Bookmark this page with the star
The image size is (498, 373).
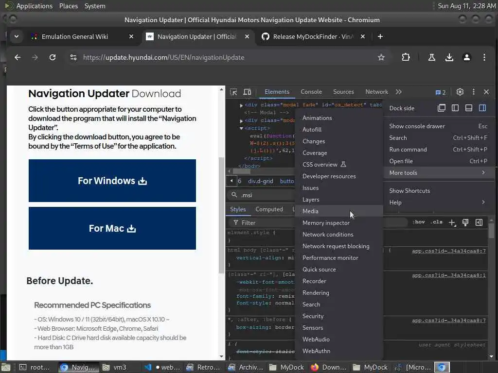[x=381, y=57]
